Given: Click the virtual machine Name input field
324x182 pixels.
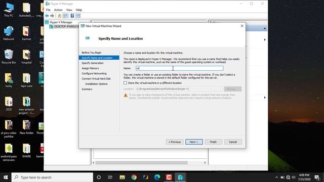Looking at the screenshot, I should (x=179, y=68).
